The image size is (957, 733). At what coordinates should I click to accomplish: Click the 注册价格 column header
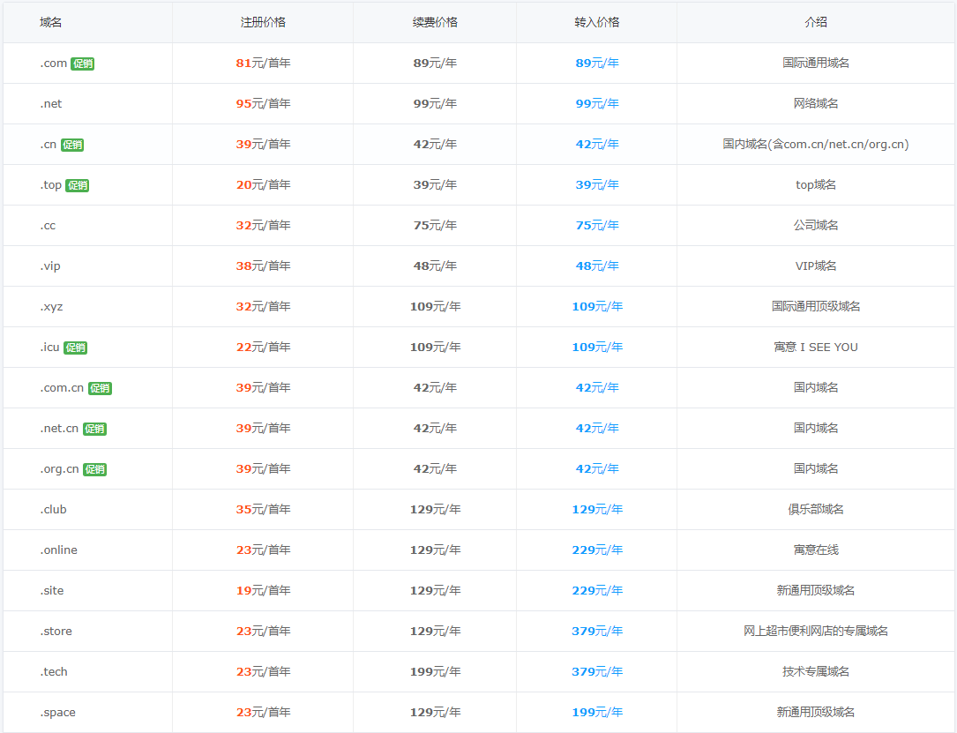(263, 23)
